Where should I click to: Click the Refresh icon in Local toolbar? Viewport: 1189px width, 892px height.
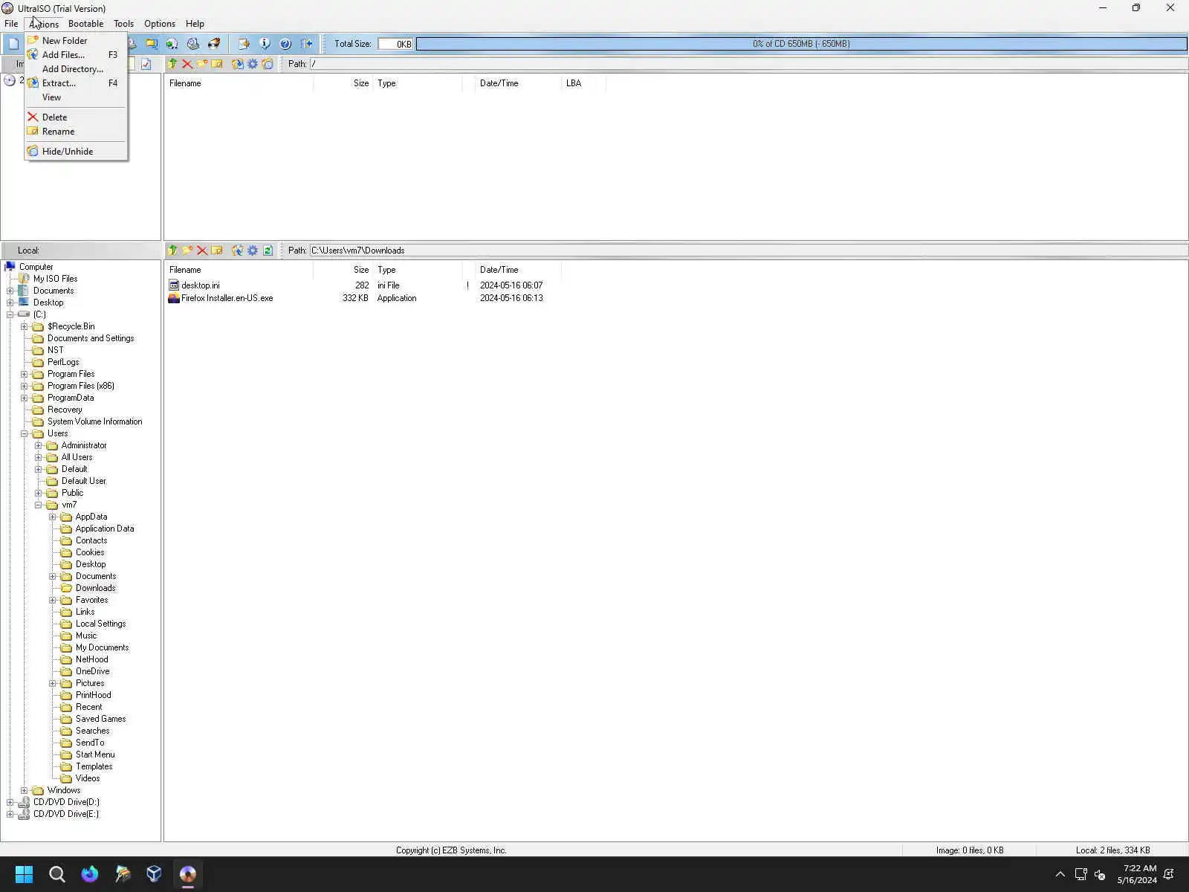(268, 251)
